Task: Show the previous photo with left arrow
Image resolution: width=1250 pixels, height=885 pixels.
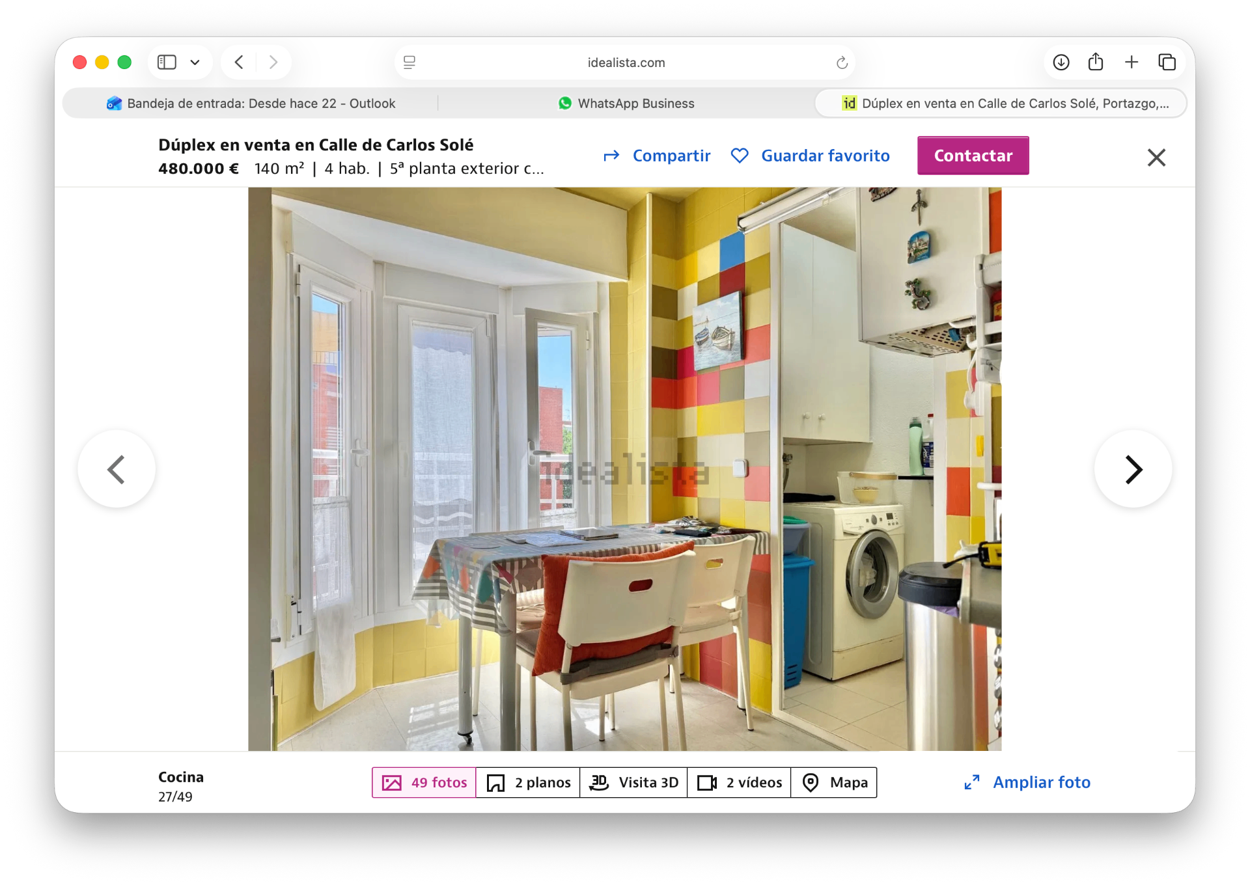Action: [x=117, y=469]
